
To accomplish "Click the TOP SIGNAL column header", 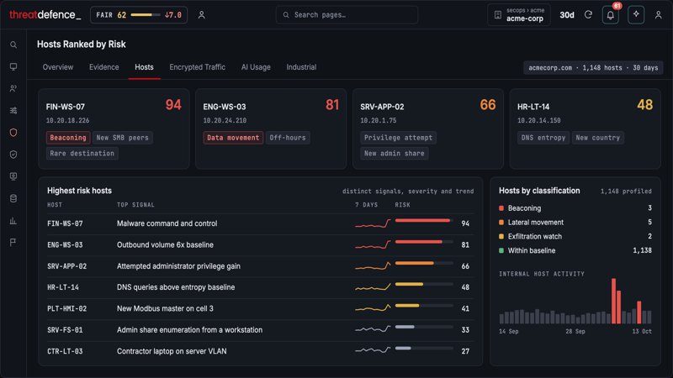I will coord(135,205).
